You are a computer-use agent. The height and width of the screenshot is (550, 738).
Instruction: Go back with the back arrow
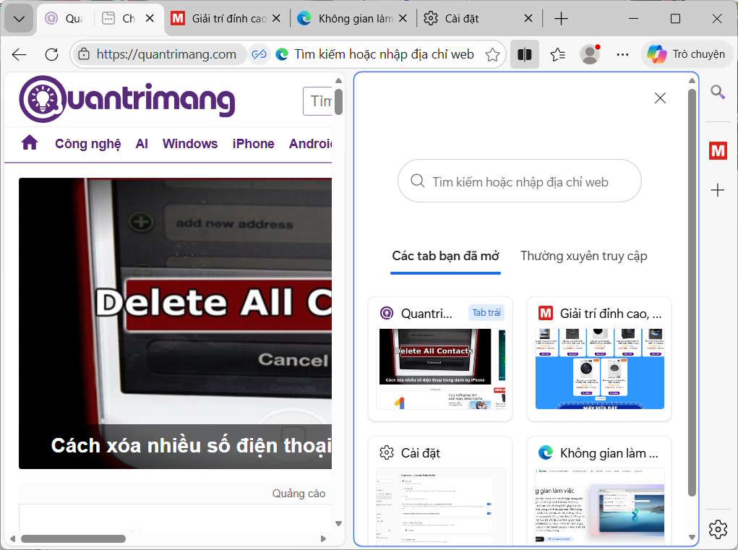coord(19,55)
